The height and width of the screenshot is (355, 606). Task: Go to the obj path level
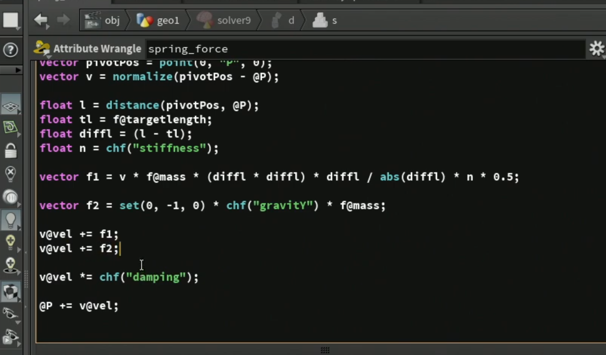pos(103,20)
